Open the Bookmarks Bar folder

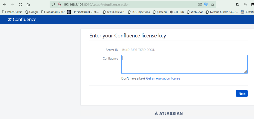[x=53, y=12]
